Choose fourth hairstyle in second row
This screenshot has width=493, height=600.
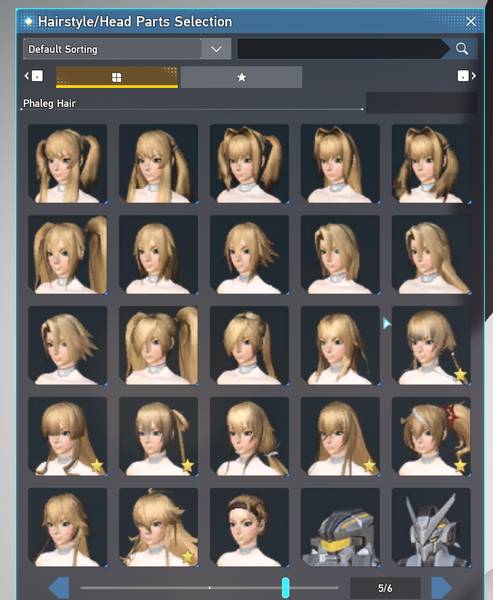pos(340,254)
